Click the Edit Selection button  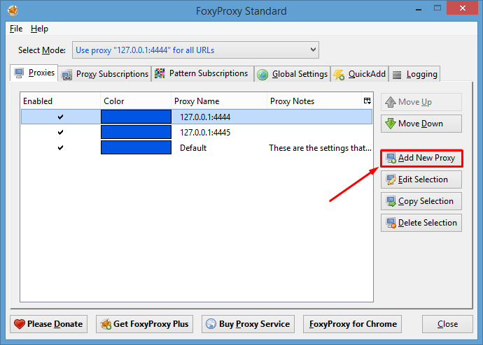[x=421, y=179]
